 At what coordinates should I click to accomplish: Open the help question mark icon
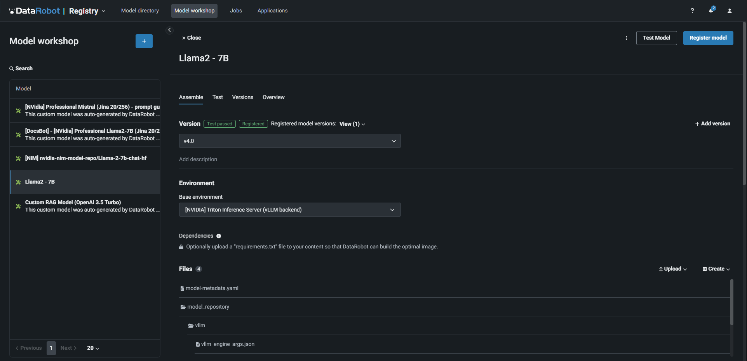pos(692,11)
